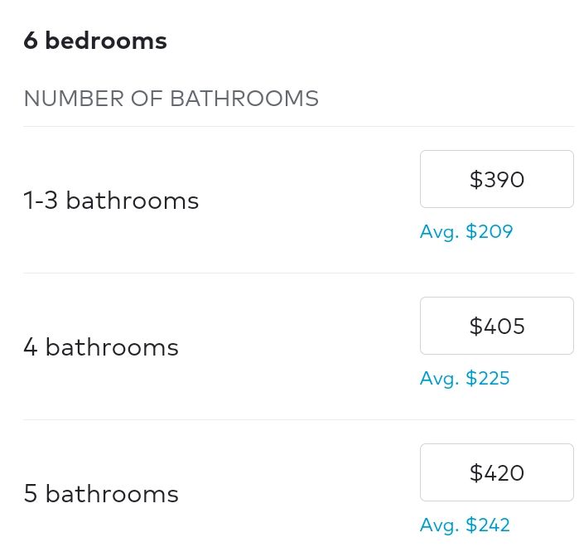The width and height of the screenshot is (579, 547).
Task: Place cursor in field showing $405
Action: click(496, 326)
